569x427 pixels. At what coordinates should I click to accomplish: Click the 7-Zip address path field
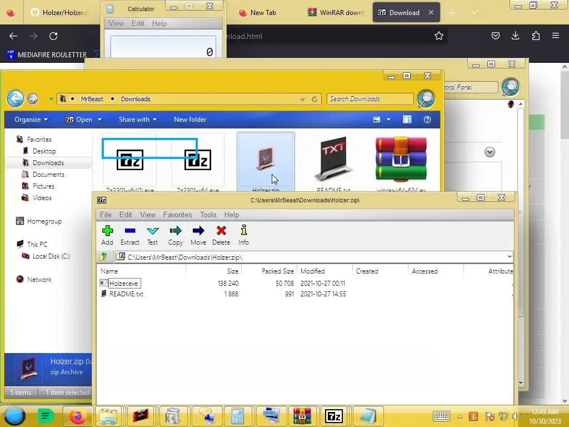[314, 257]
